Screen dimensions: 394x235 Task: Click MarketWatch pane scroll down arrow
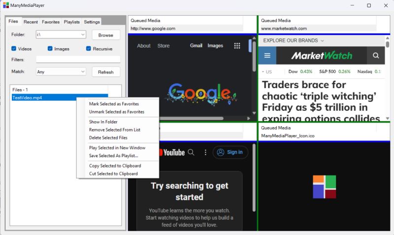click(x=388, y=118)
